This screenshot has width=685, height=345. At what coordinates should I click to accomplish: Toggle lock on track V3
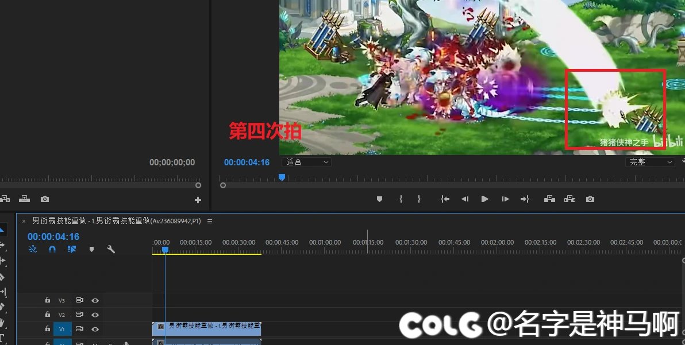tap(48, 300)
